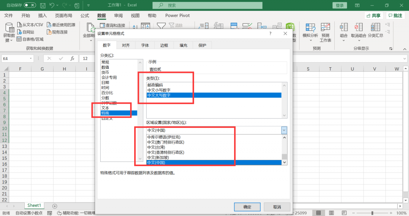The height and width of the screenshot is (216, 409).
Task: Switch to the 对齐 dialog tab
Action: pos(126,45)
